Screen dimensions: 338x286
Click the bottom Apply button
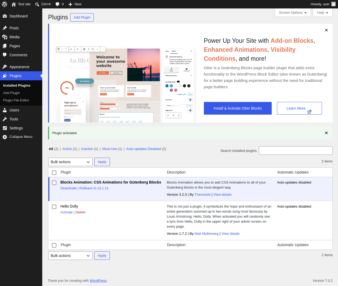[x=102, y=256]
